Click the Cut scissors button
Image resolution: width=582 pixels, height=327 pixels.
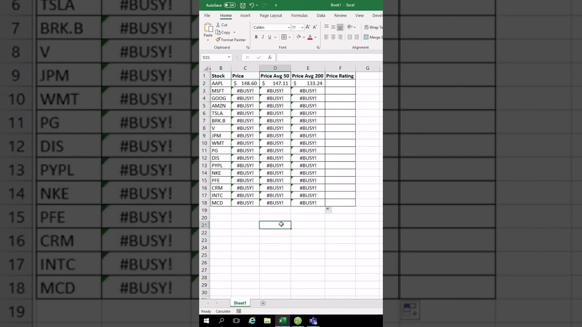coord(221,25)
